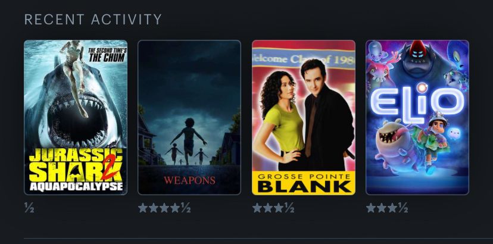Click the half symbol in Elio rating

point(403,208)
